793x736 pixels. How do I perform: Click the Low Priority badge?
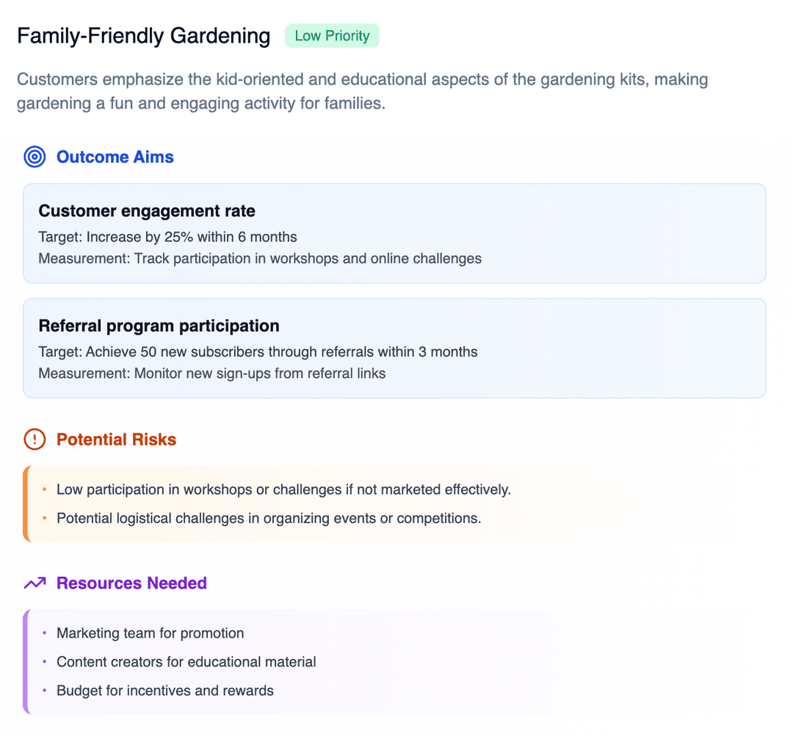click(332, 36)
